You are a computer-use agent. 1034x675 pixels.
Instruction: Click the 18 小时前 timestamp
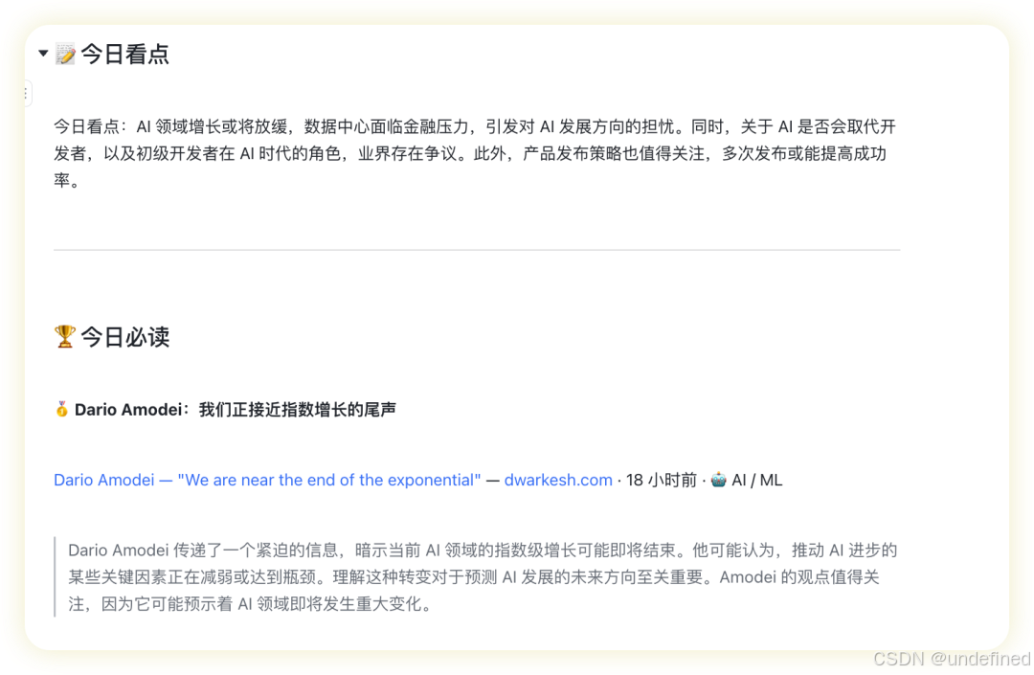point(661,480)
